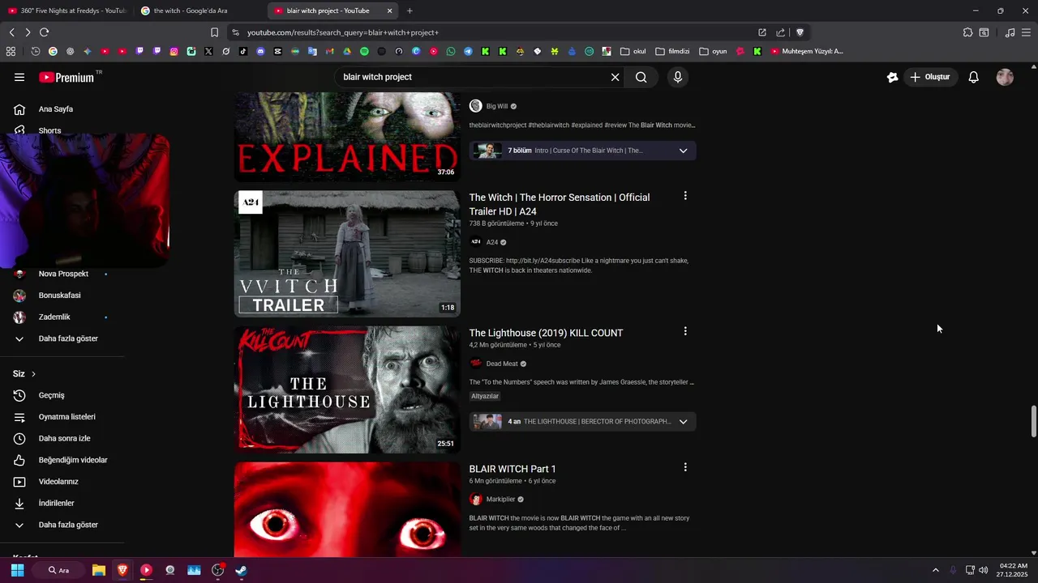The height and width of the screenshot is (583, 1038).
Task: Open options menu for The Witch trailer
Action: pos(685,196)
